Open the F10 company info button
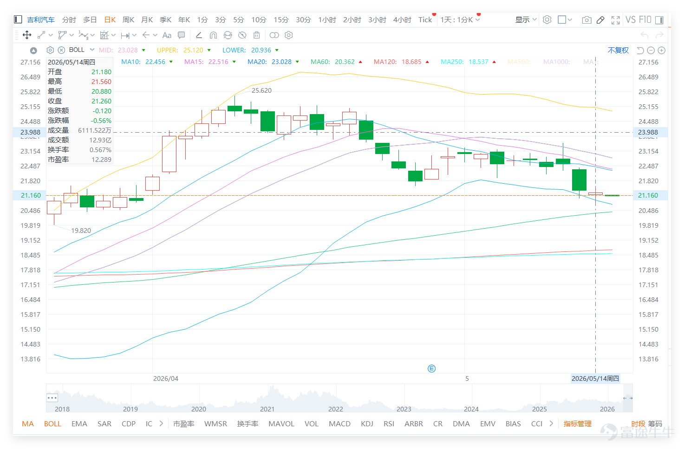The height and width of the screenshot is (449, 684). click(x=645, y=19)
